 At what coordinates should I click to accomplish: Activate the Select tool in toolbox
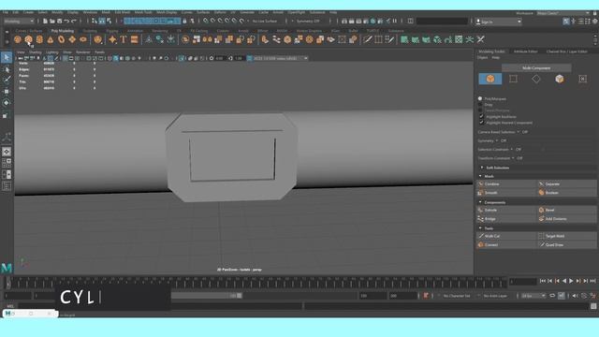[x=7, y=58]
